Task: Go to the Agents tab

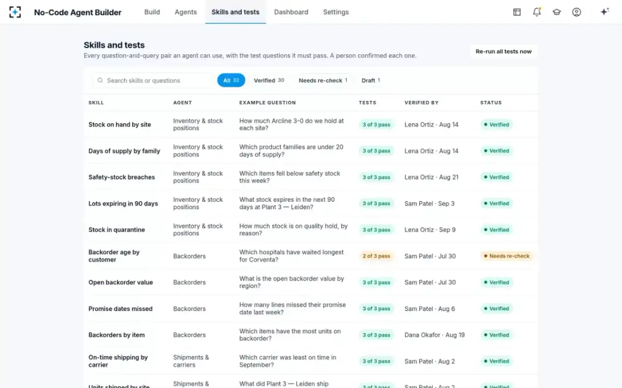Action: [186, 12]
